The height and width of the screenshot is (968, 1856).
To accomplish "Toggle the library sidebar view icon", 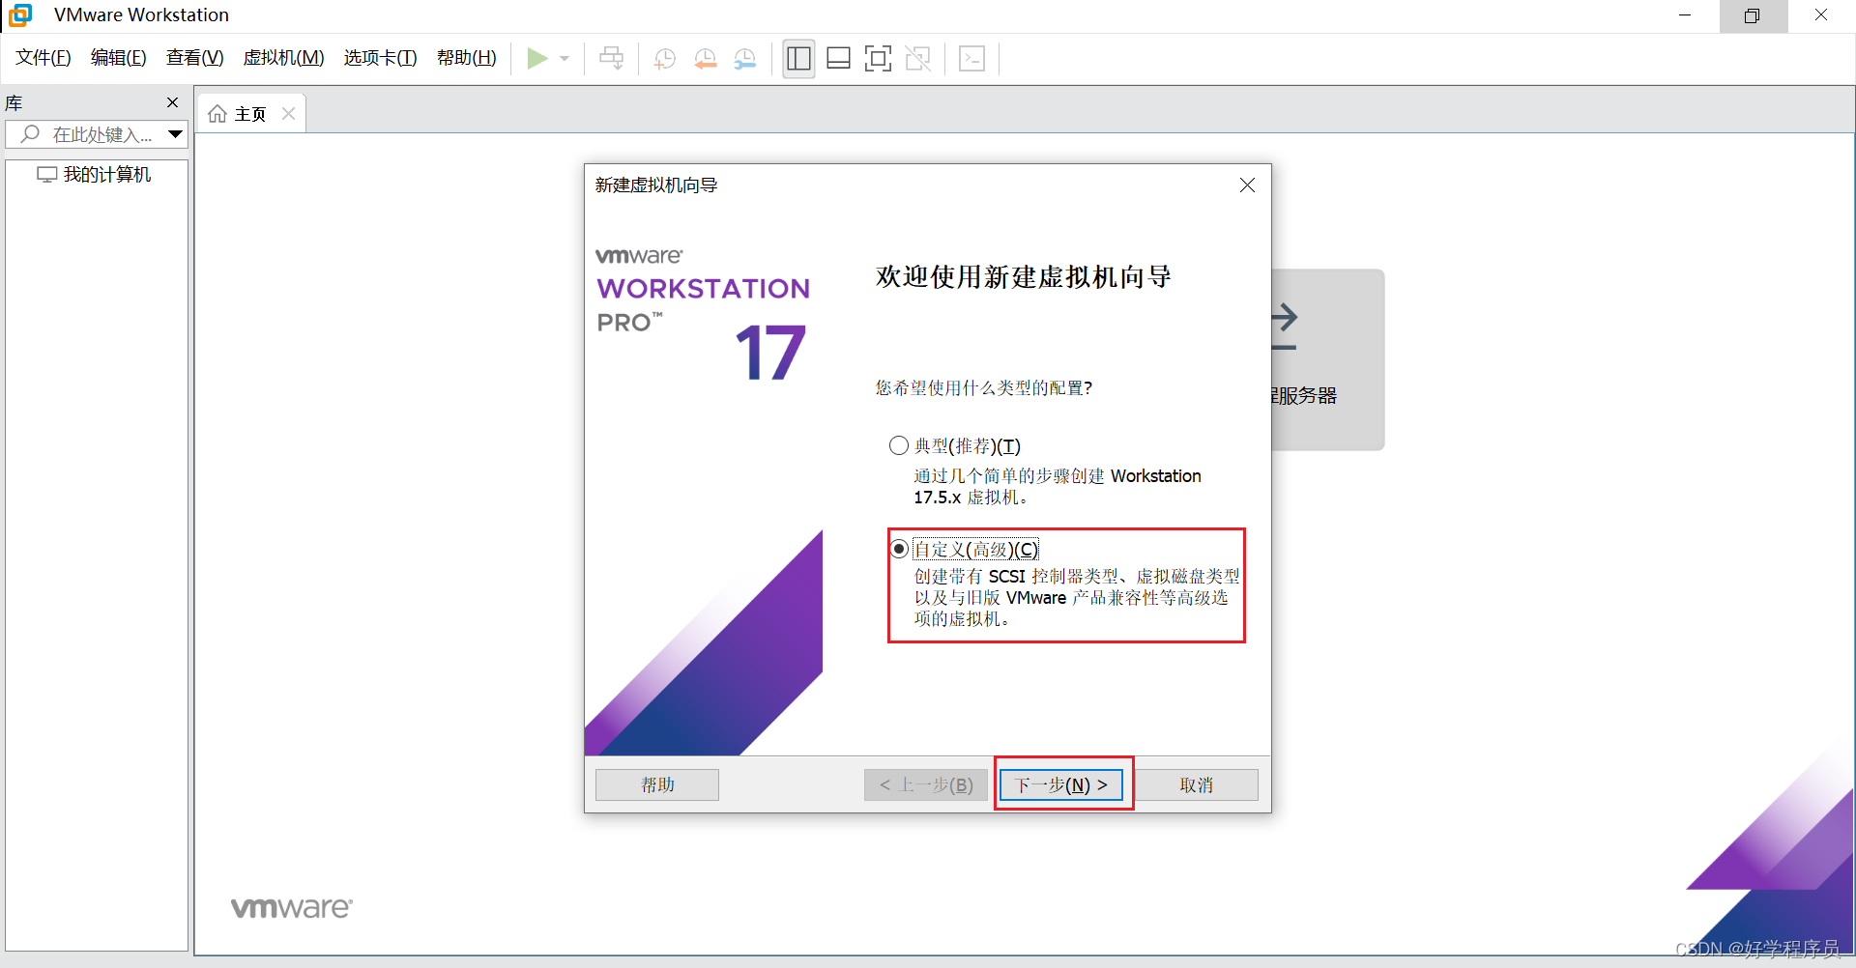I will point(798,59).
